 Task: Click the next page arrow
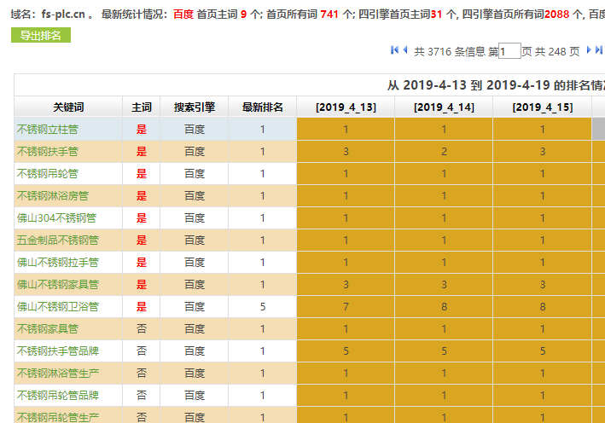pyautogui.click(x=588, y=51)
